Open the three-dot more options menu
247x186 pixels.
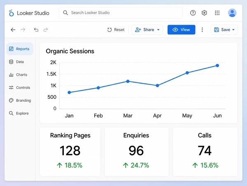tap(202, 30)
